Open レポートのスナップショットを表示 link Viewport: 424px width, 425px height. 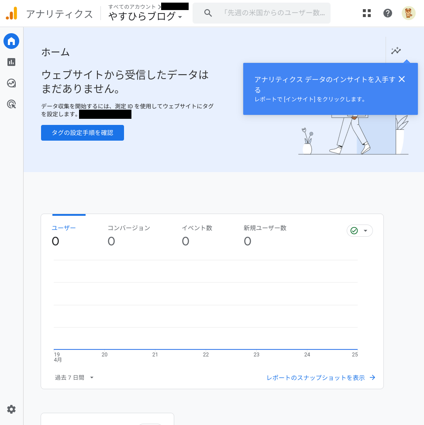(321, 378)
